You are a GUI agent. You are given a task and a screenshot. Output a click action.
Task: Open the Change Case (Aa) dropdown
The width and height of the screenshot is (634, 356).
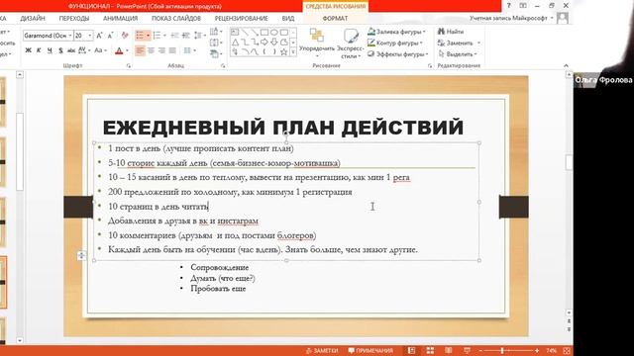100,50
